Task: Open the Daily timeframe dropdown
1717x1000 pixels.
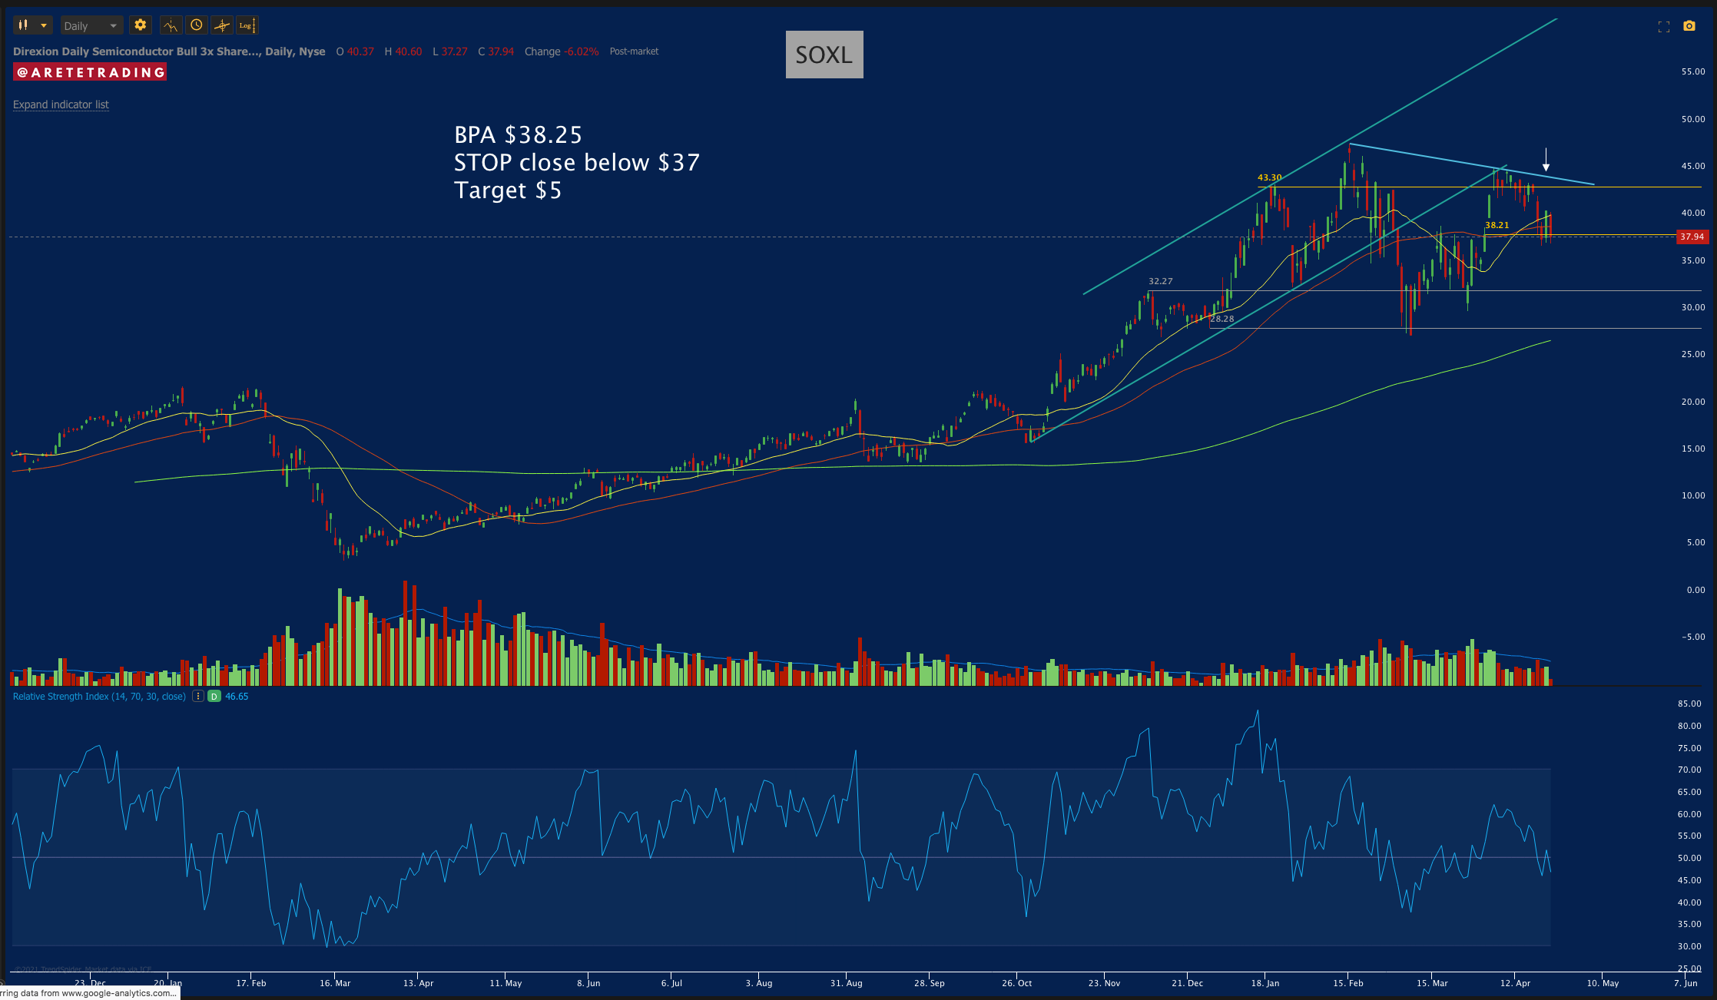Action: (x=91, y=25)
